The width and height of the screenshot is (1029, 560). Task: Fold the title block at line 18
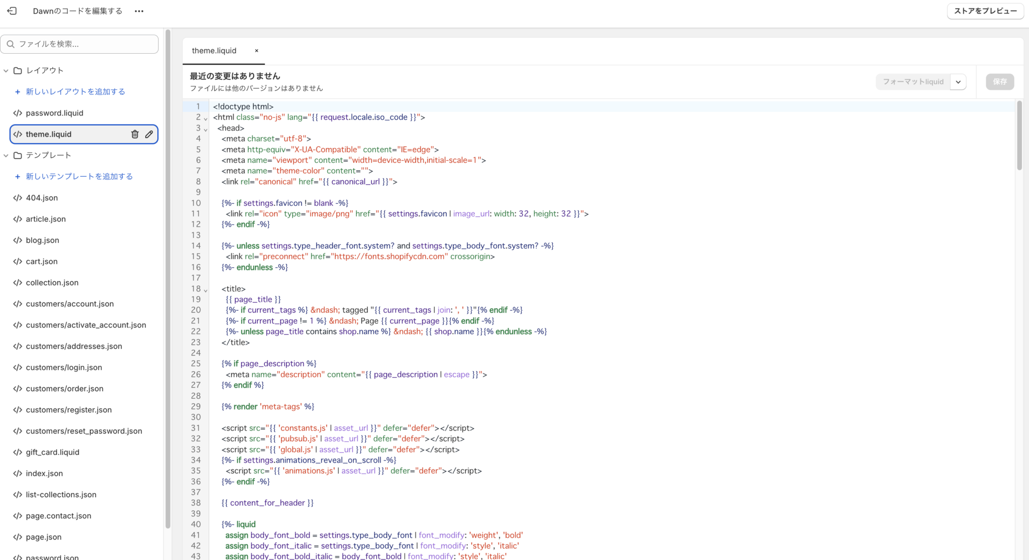[205, 290]
